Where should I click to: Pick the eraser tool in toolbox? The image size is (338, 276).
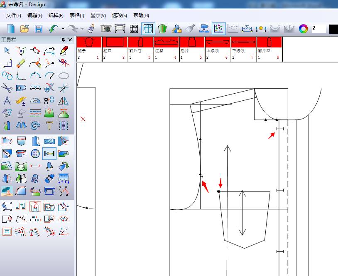[21, 63]
